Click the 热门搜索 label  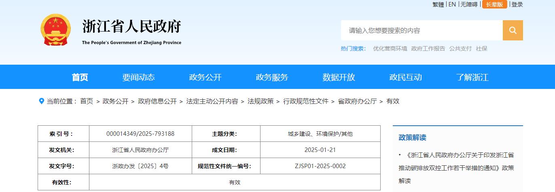pos(353,49)
